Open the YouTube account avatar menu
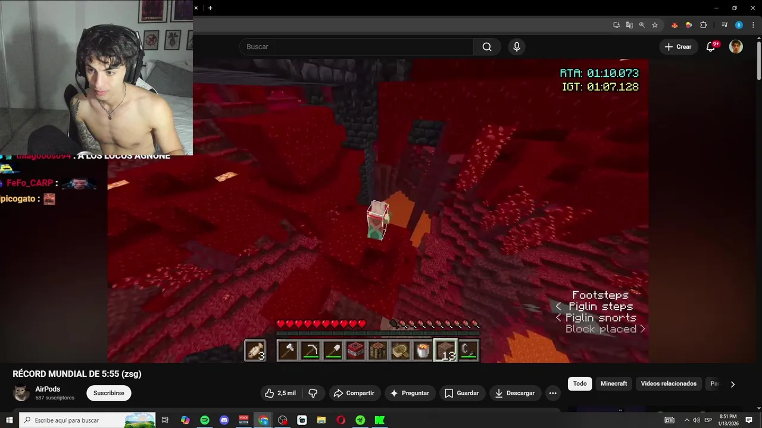 (x=736, y=47)
